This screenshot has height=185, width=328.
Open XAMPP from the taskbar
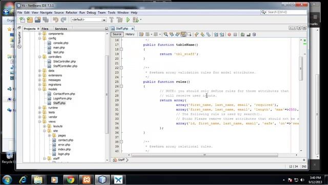[87, 180]
